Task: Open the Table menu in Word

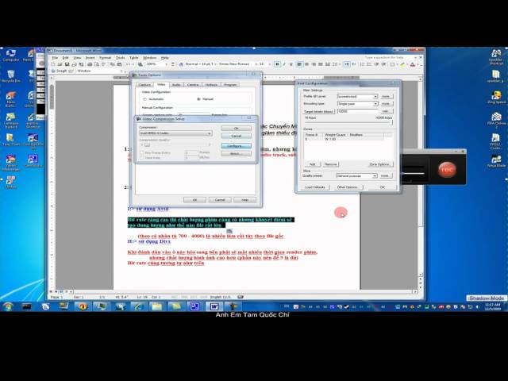Action: [134, 58]
